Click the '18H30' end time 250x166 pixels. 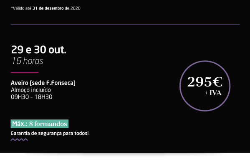click(x=43, y=97)
